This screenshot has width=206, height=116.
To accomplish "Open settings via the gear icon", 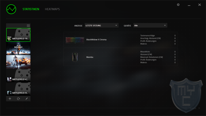I will (x=178, y=5).
